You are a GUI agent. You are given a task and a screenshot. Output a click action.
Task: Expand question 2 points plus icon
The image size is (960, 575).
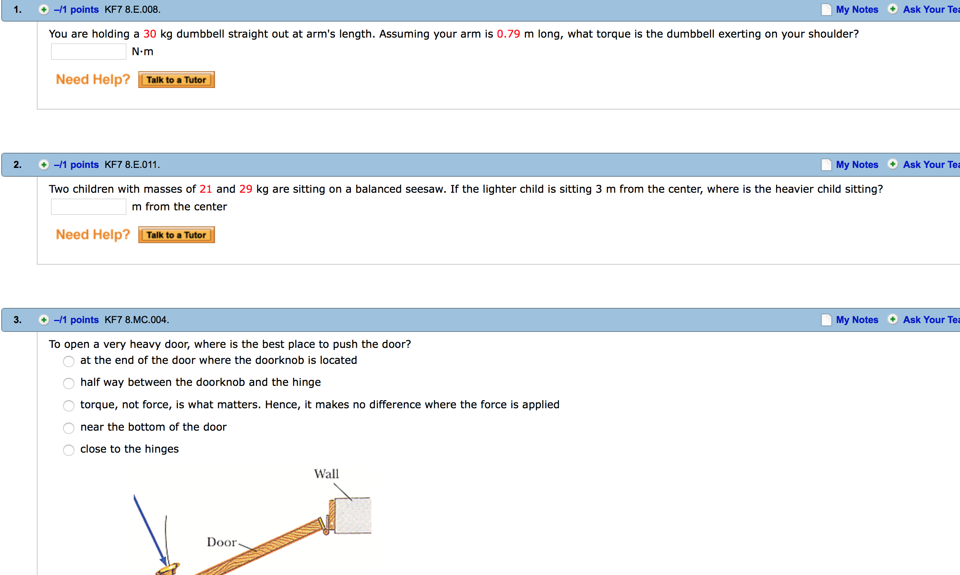[44, 165]
